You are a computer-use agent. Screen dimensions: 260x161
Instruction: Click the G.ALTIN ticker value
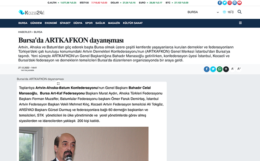68,3
